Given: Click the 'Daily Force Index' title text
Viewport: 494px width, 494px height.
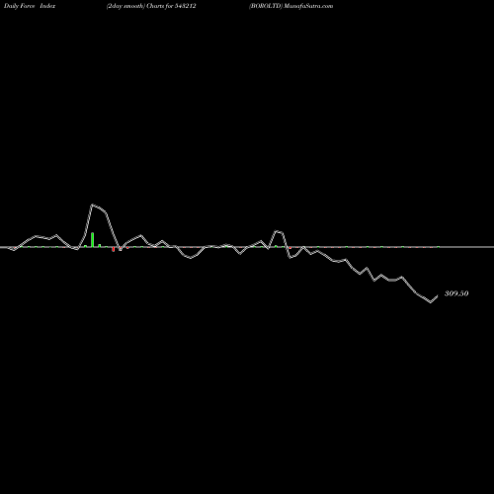Looking at the screenshot, I should tap(30, 6).
